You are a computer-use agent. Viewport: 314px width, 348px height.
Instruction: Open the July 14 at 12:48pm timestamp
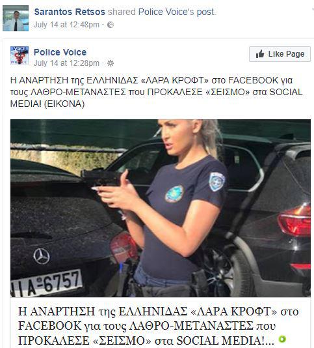66,25
